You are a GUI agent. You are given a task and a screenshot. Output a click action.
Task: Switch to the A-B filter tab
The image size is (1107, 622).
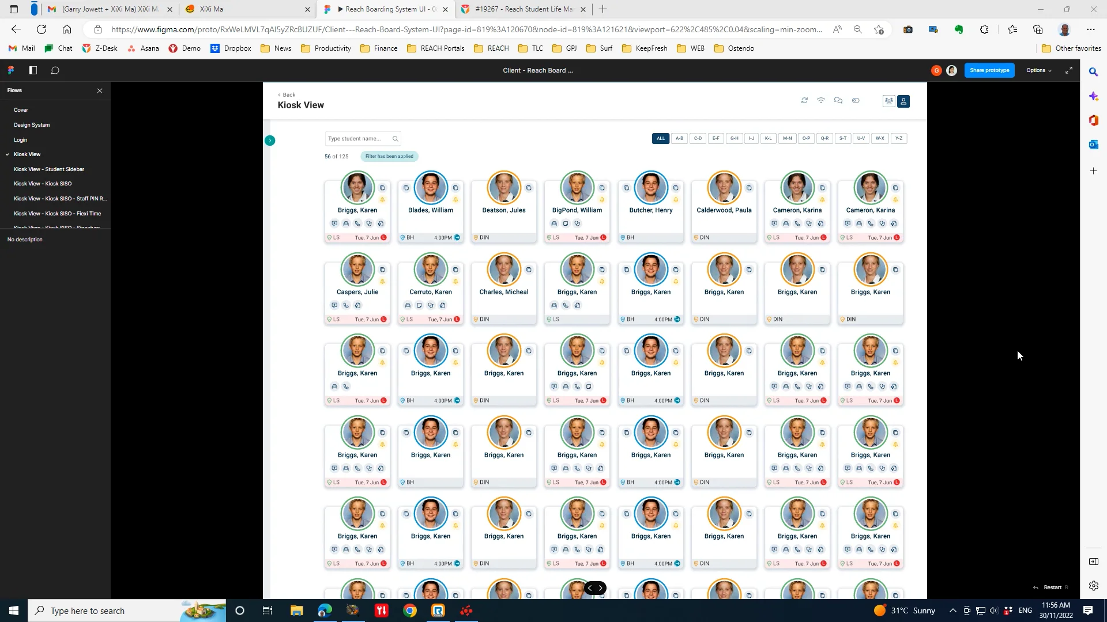tap(679, 138)
